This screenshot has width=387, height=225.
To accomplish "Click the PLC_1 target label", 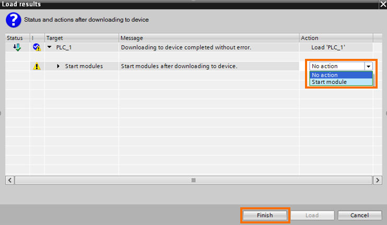I will pyautogui.click(x=64, y=47).
